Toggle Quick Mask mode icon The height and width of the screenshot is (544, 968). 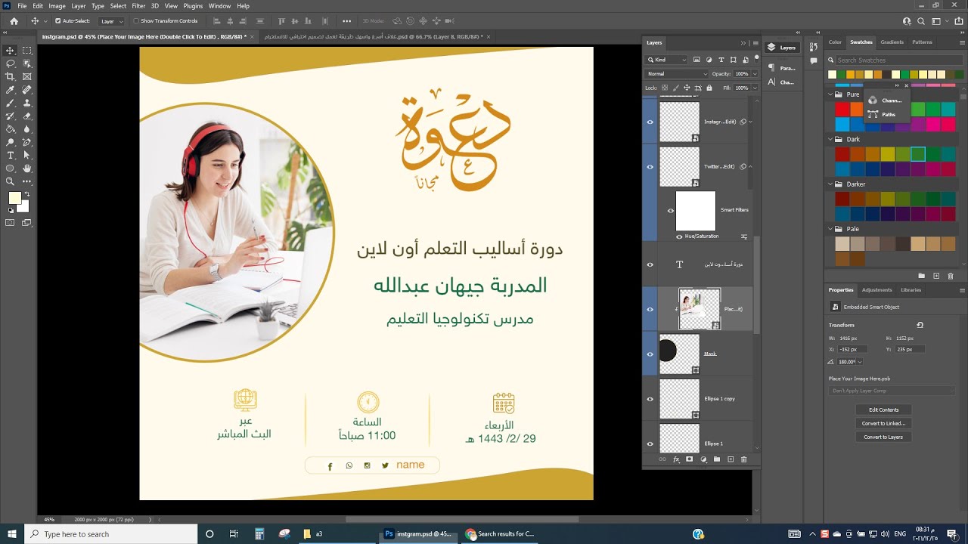tap(11, 223)
